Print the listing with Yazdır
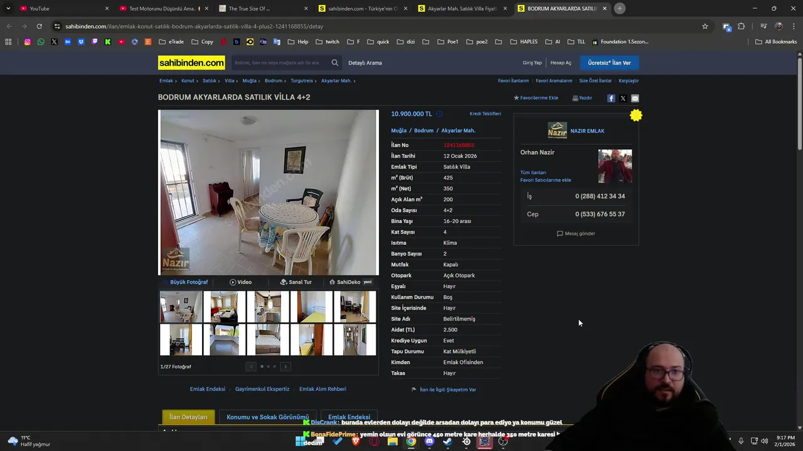The width and height of the screenshot is (803, 451). click(582, 98)
